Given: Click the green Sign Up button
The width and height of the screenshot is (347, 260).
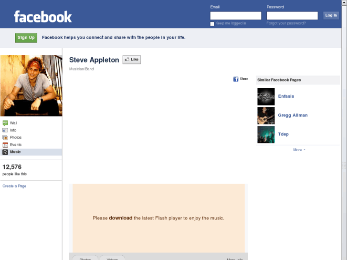Looking at the screenshot, I should (x=26, y=38).
